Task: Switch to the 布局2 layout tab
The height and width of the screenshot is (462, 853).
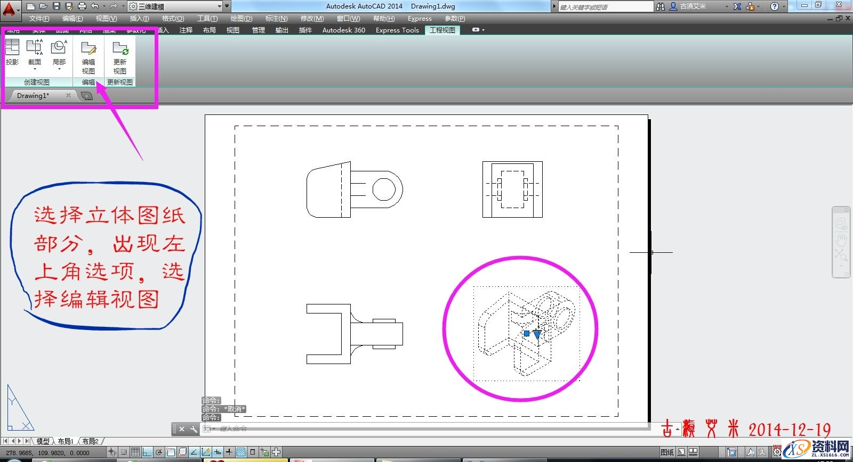Action: tap(90, 441)
